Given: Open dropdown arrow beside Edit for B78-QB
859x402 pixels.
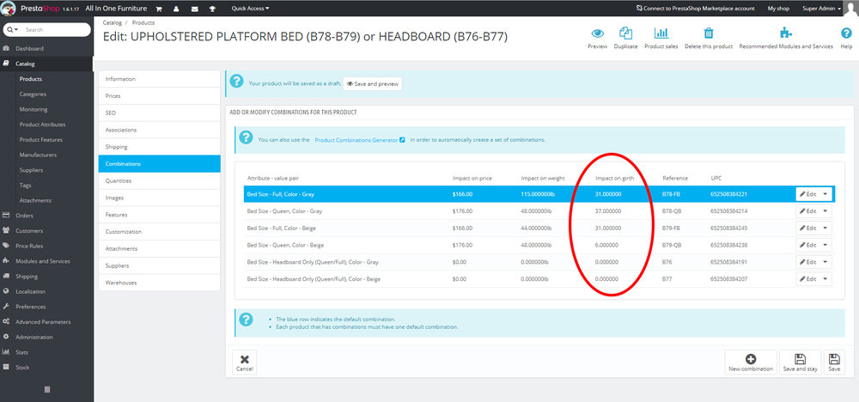Looking at the screenshot, I should pyautogui.click(x=825, y=210).
